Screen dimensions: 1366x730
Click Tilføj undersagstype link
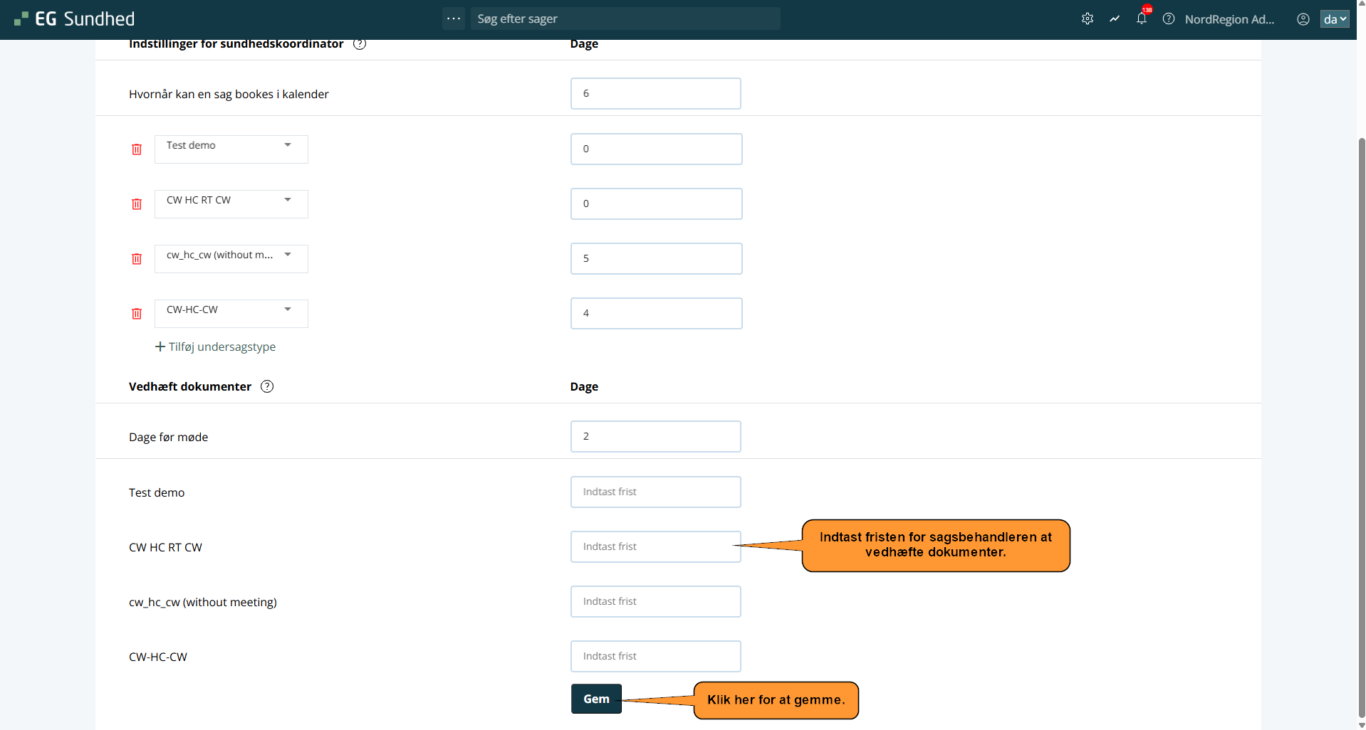pyautogui.click(x=215, y=347)
